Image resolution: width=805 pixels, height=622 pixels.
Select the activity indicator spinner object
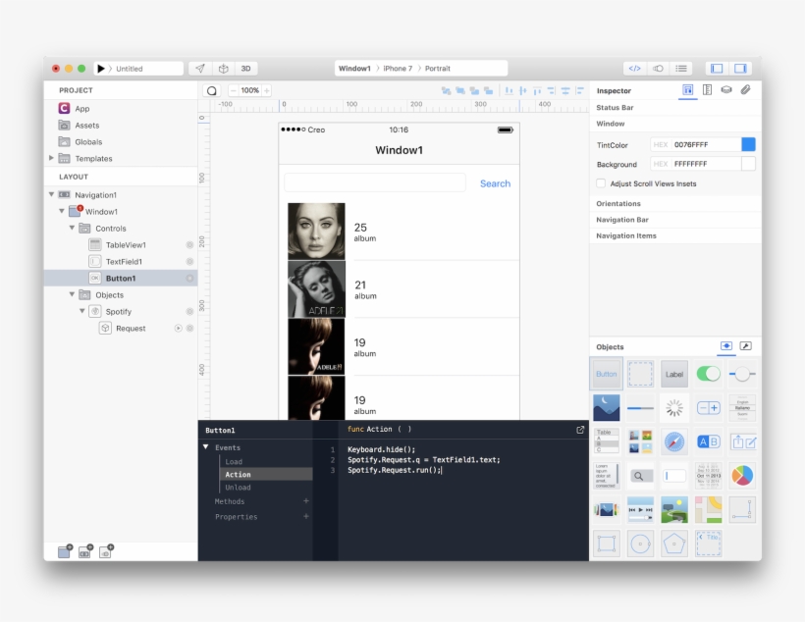click(674, 408)
